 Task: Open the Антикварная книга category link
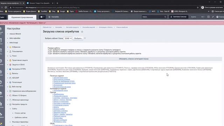click(60, 90)
